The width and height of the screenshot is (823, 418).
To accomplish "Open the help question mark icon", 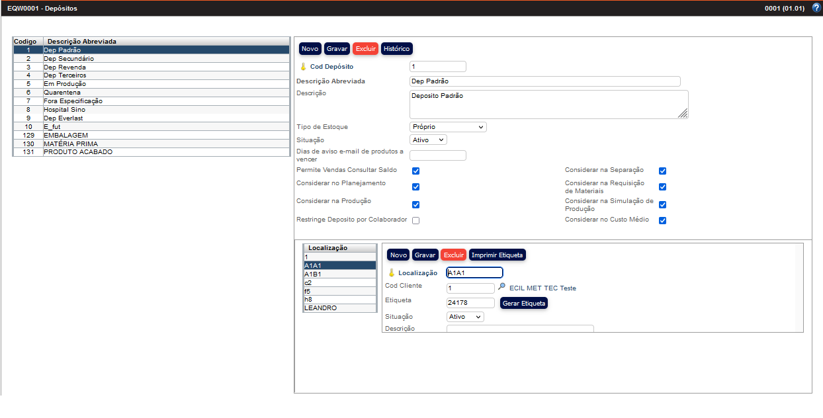I will click(x=816, y=8).
